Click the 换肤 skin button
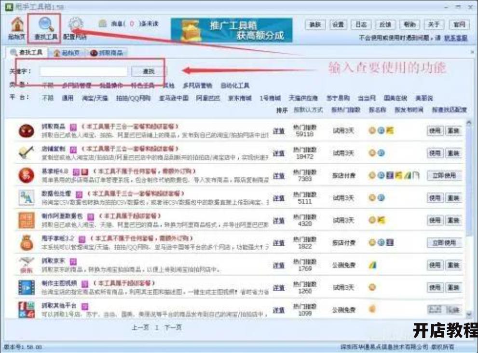Screen dimensions: 478x353 tap(315, 25)
